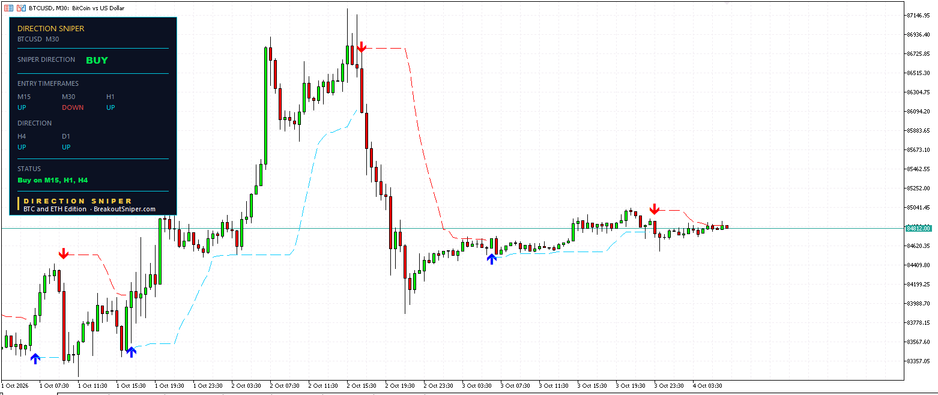Click the UP status under M15
The image size is (938, 395).
coord(22,107)
